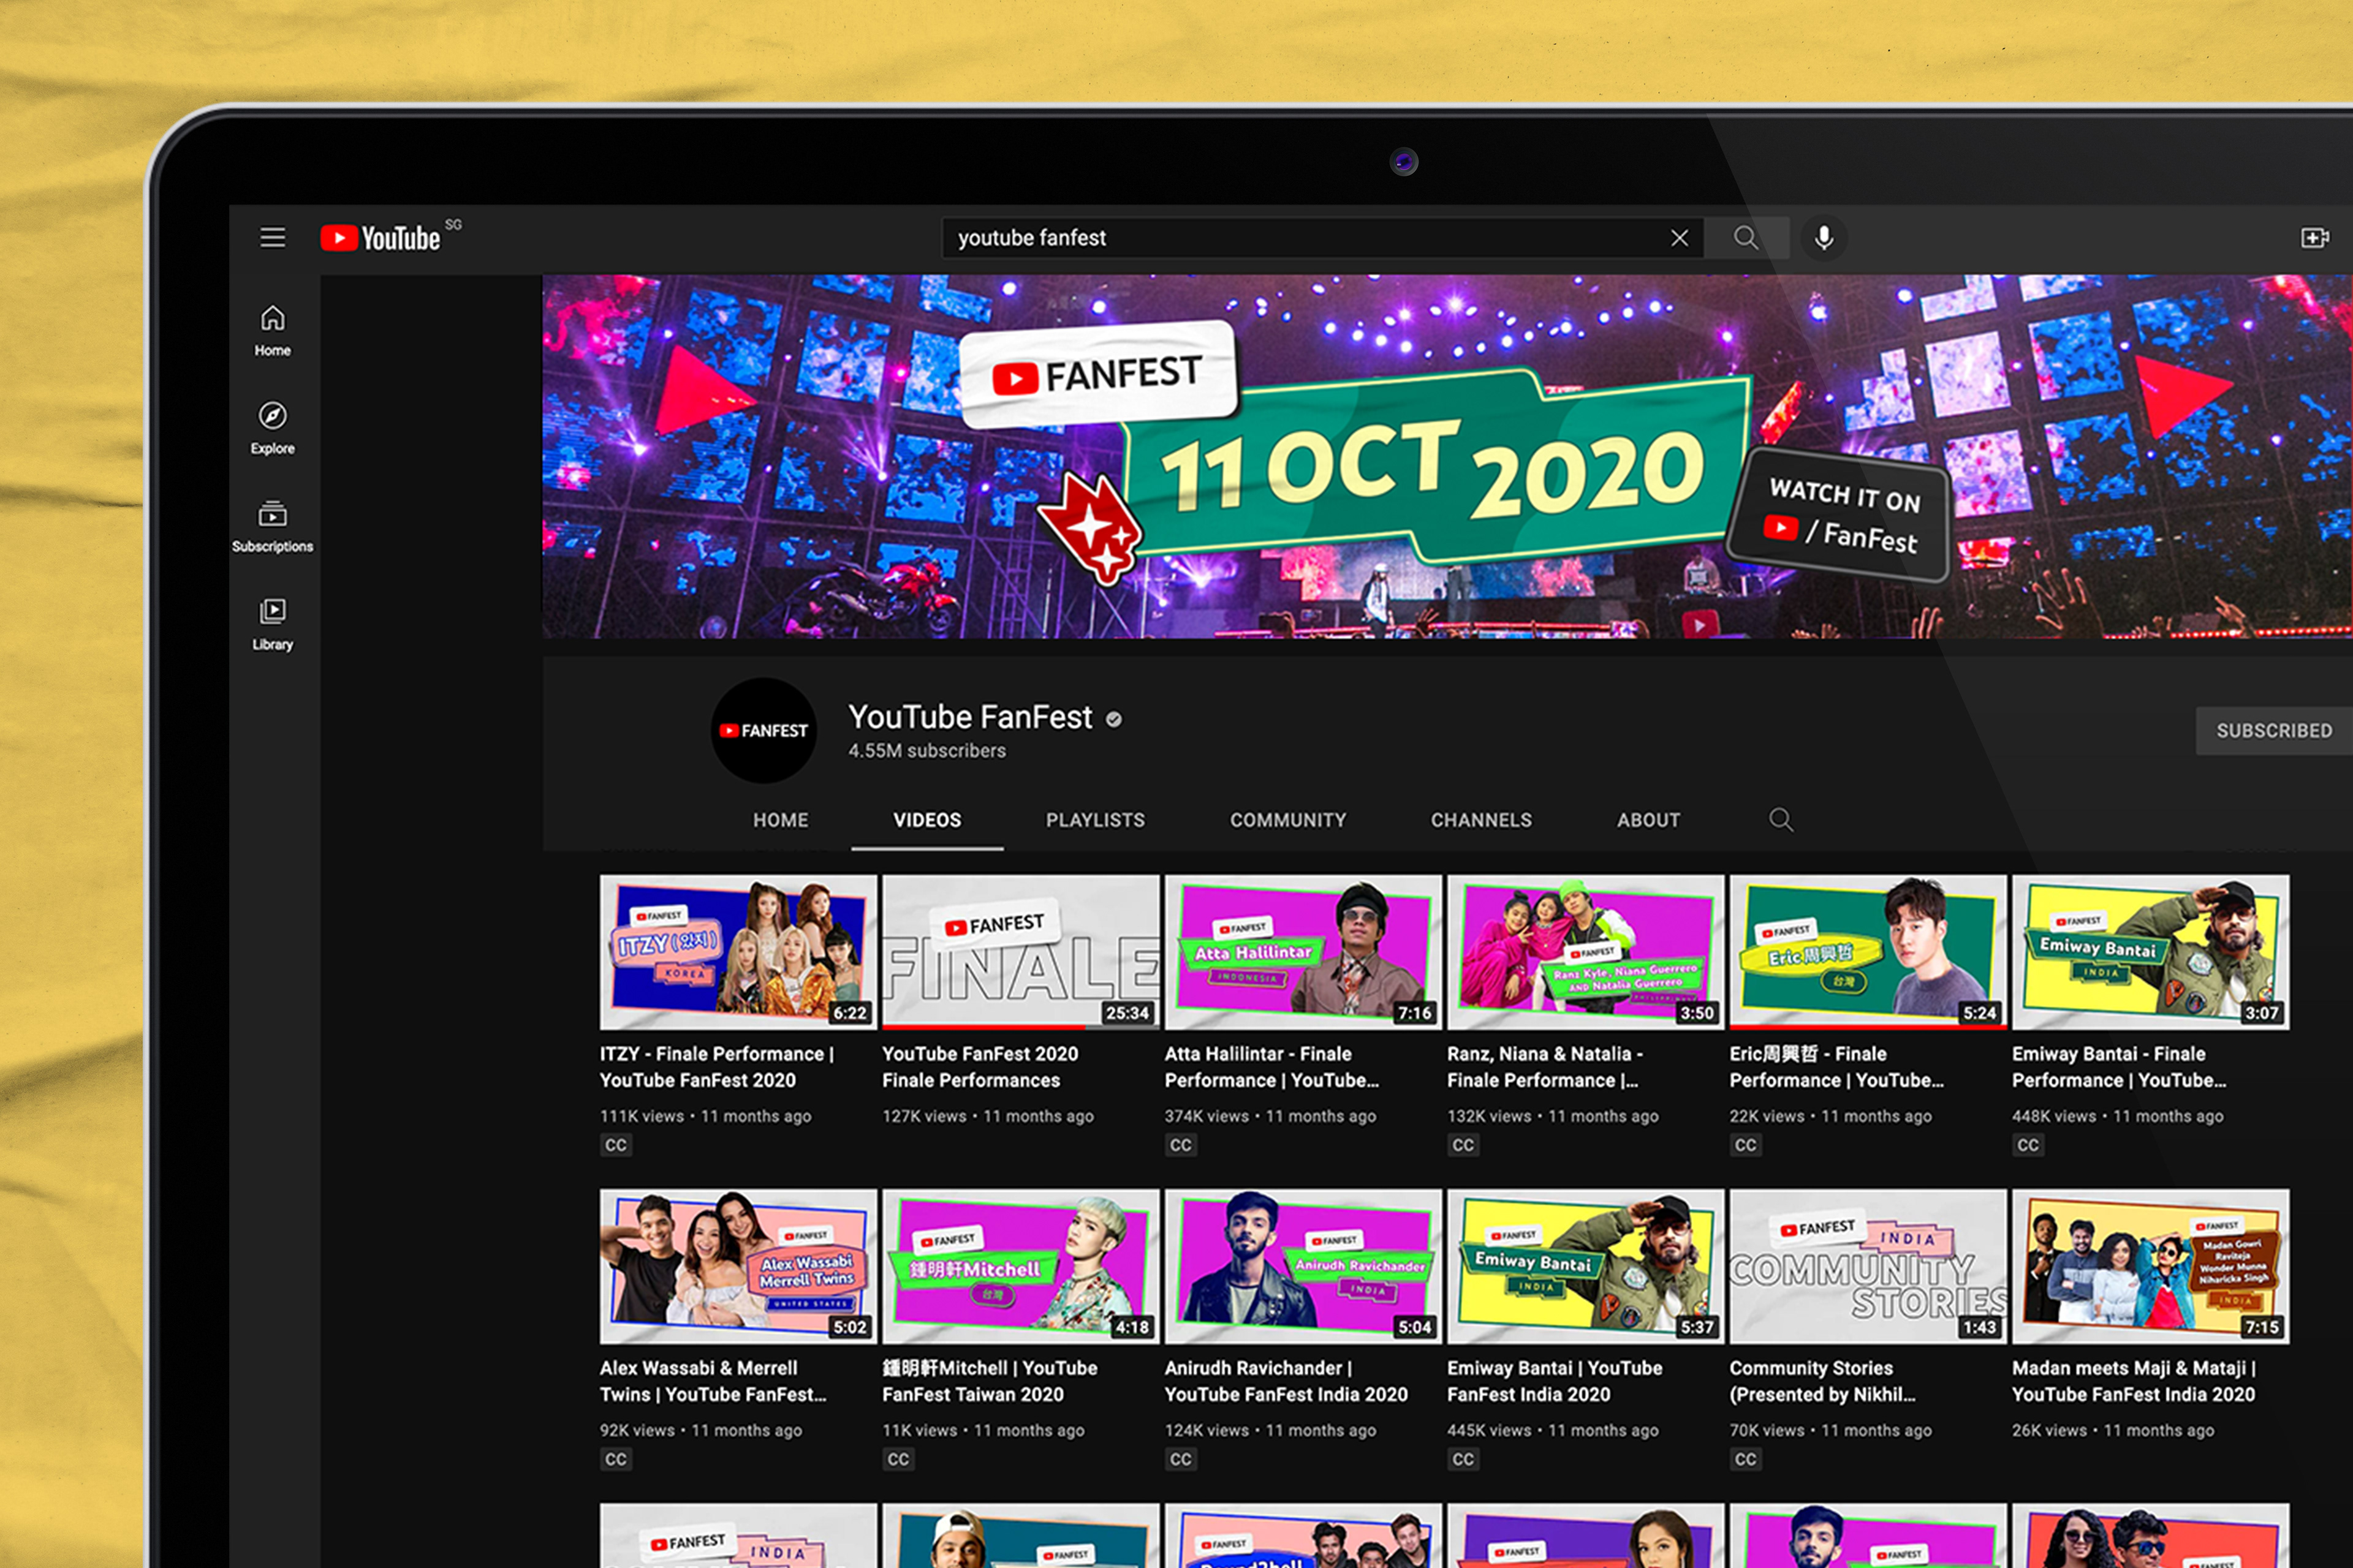Click CC badge under Emiway Bantai Finale video
Image resolution: width=2353 pixels, height=1568 pixels.
(2028, 1145)
